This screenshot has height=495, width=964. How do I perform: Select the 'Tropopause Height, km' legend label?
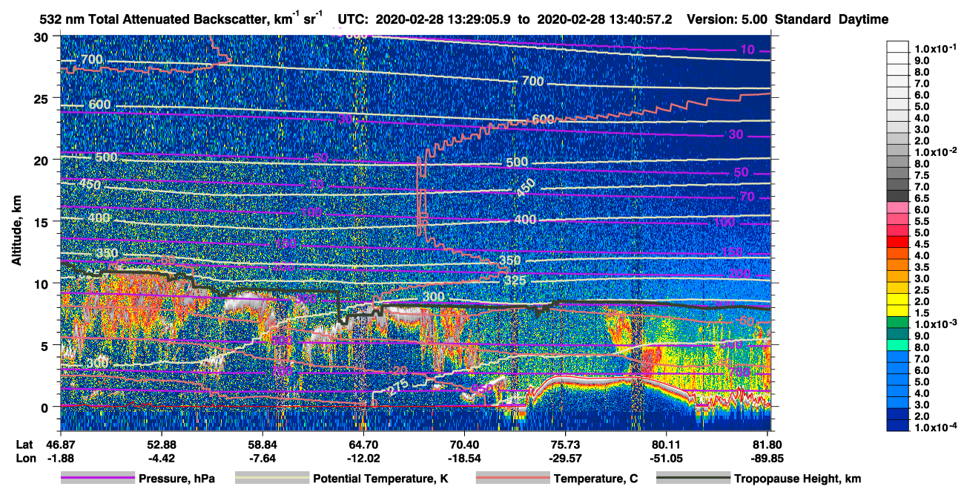click(x=797, y=479)
